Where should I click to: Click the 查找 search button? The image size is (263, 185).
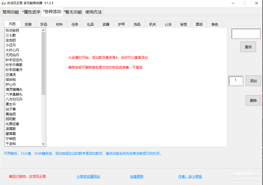tap(248, 47)
